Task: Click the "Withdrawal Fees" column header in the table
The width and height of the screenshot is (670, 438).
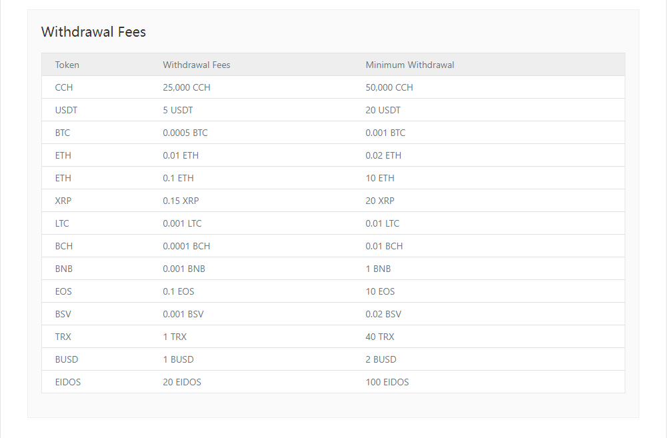Action: pyautogui.click(x=197, y=65)
